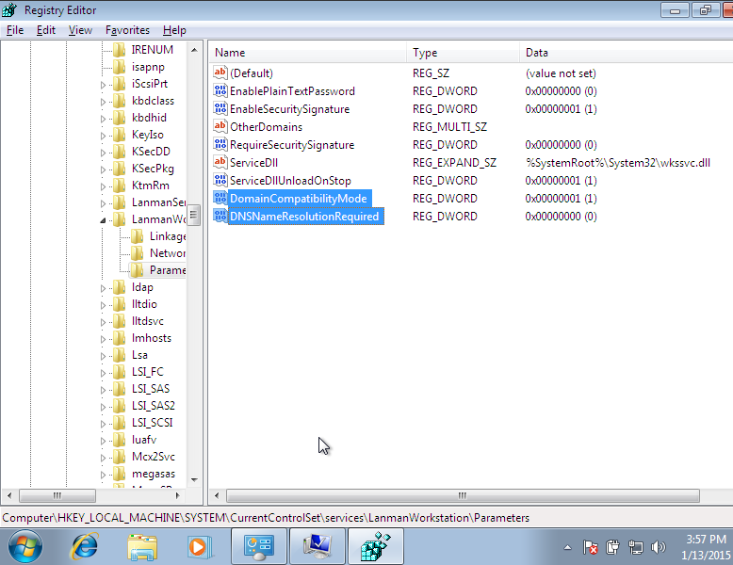Expand the kbdclass key
733x565 pixels.
[x=103, y=102]
